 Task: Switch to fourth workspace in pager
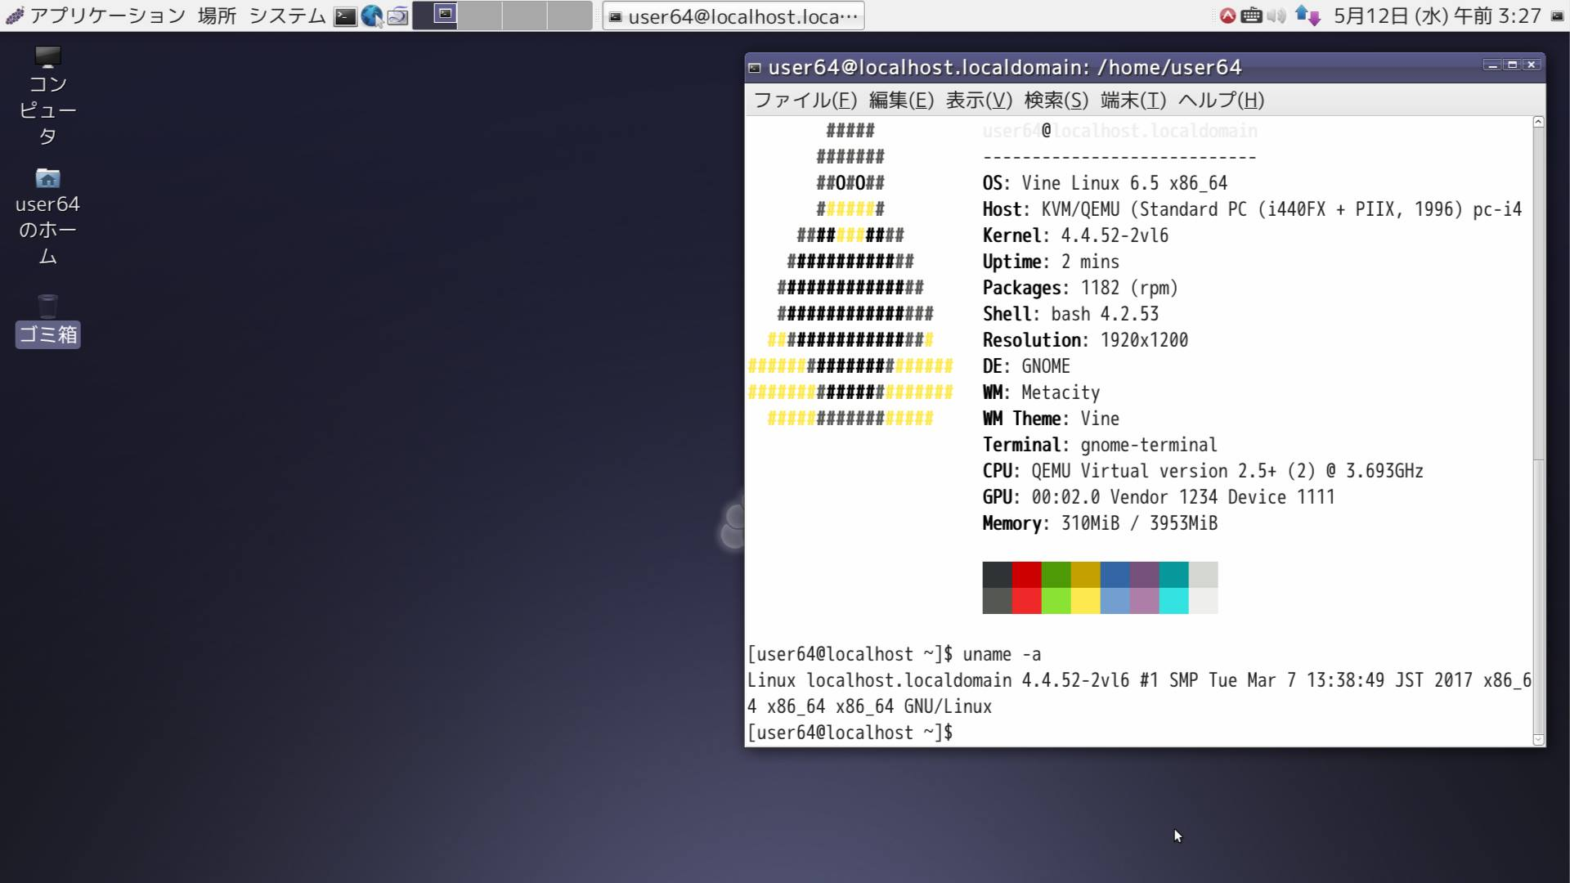pos(568,16)
